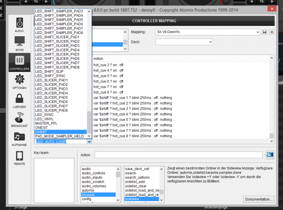Screen dimensions: 283x210
Task: Pick the sidelist_clear action
Action: (142, 186)
